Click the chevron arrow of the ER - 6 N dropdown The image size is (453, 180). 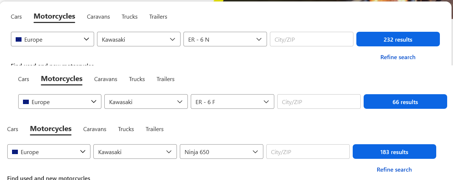259,39
